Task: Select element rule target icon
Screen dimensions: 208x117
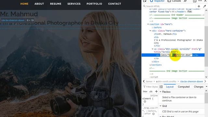Action: point(145,102)
